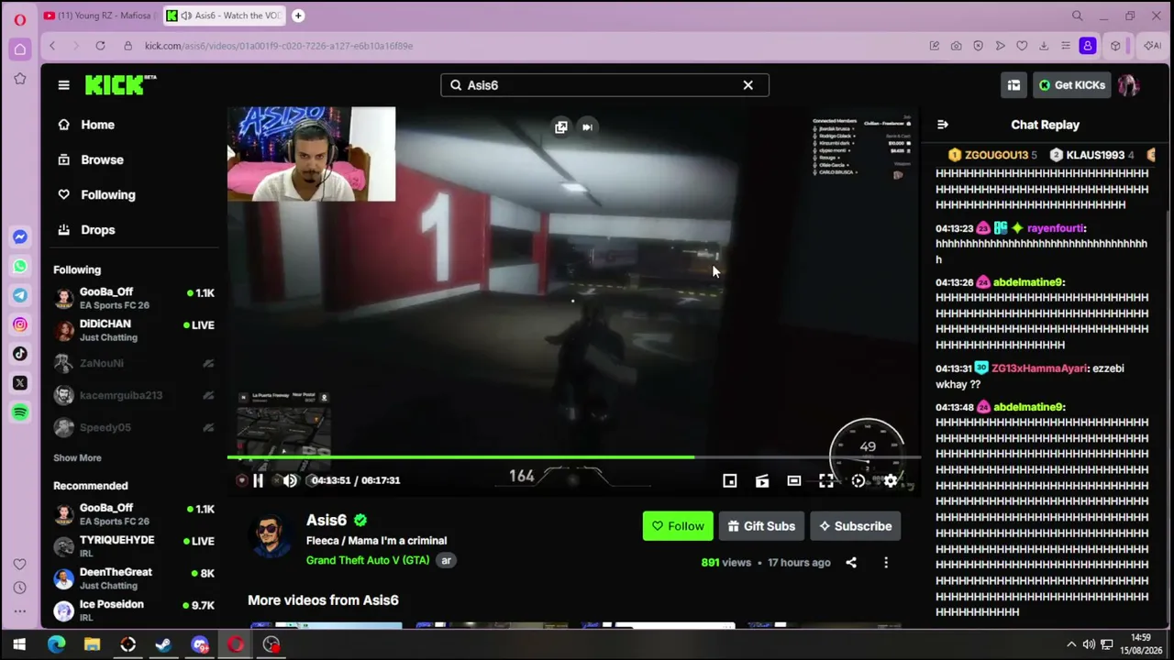Launch Steam from the taskbar
This screenshot has width=1174, height=660.
pyautogui.click(x=163, y=644)
